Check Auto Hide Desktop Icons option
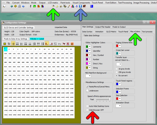This screenshot has width=157, height=125. [x=87, y=106]
